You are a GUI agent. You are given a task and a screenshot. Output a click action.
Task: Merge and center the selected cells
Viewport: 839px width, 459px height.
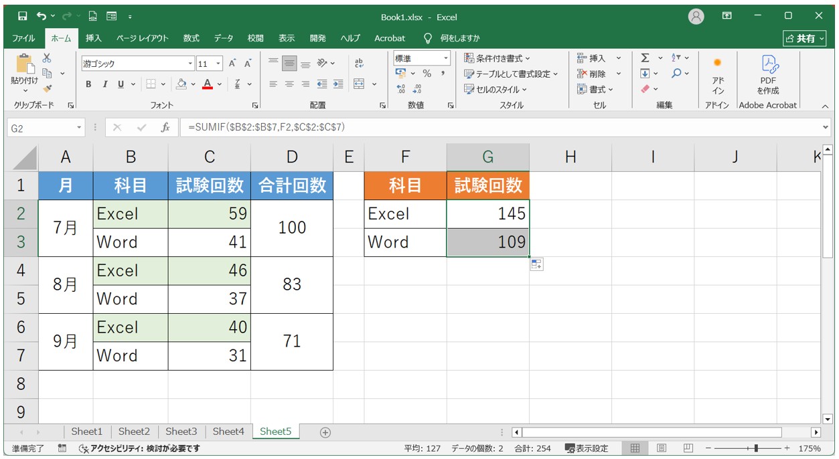[359, 84]
